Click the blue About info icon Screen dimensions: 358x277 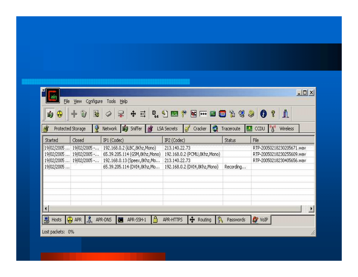(x=264, y=114)
